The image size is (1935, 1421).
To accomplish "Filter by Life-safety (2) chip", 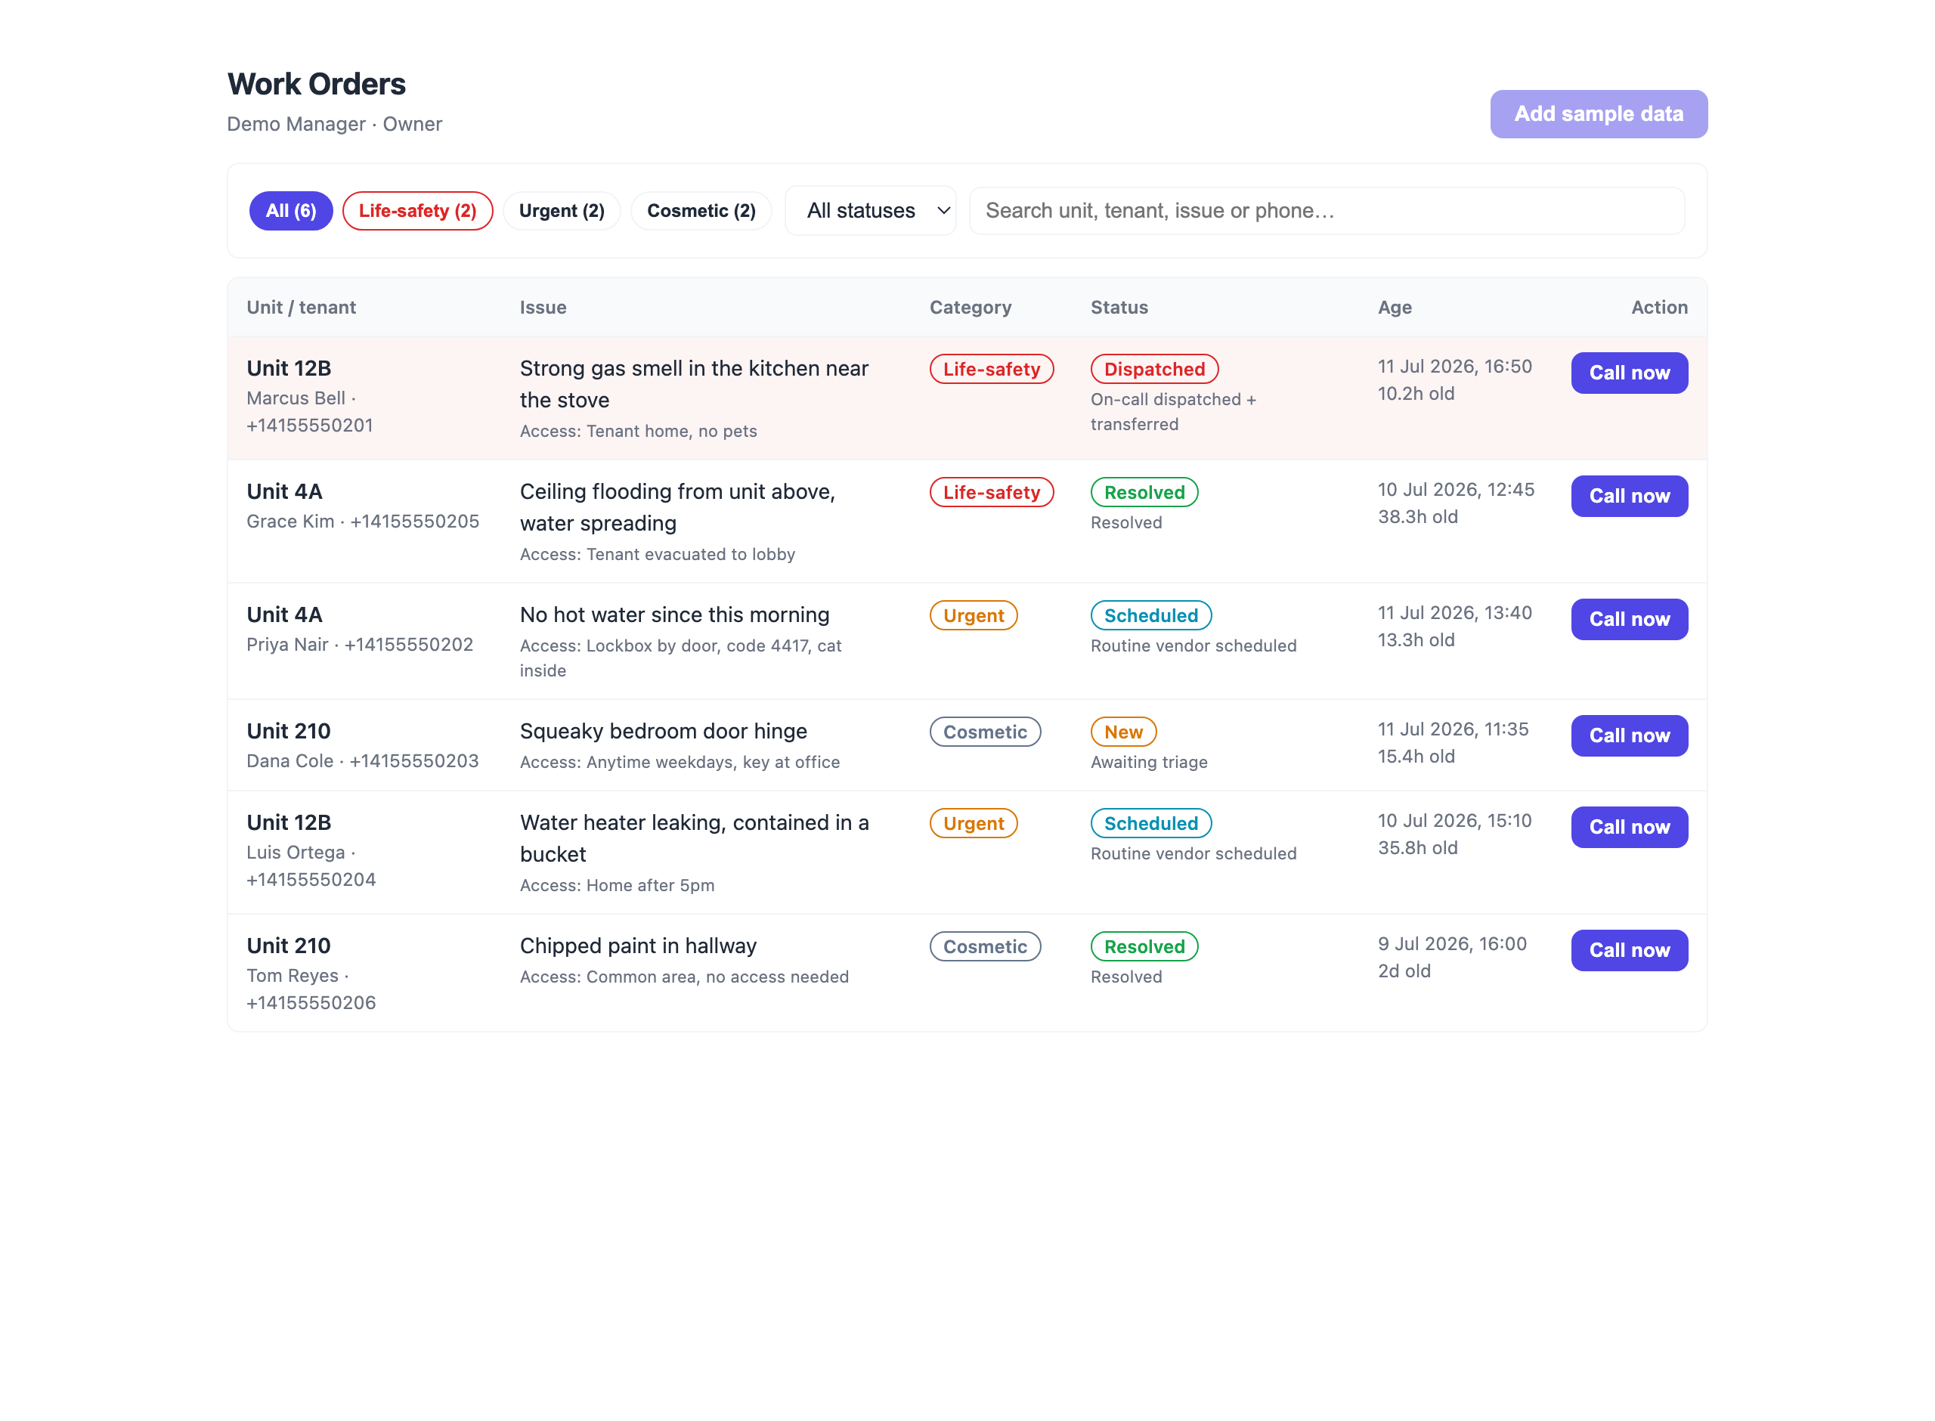I will (x=417, y=211).
